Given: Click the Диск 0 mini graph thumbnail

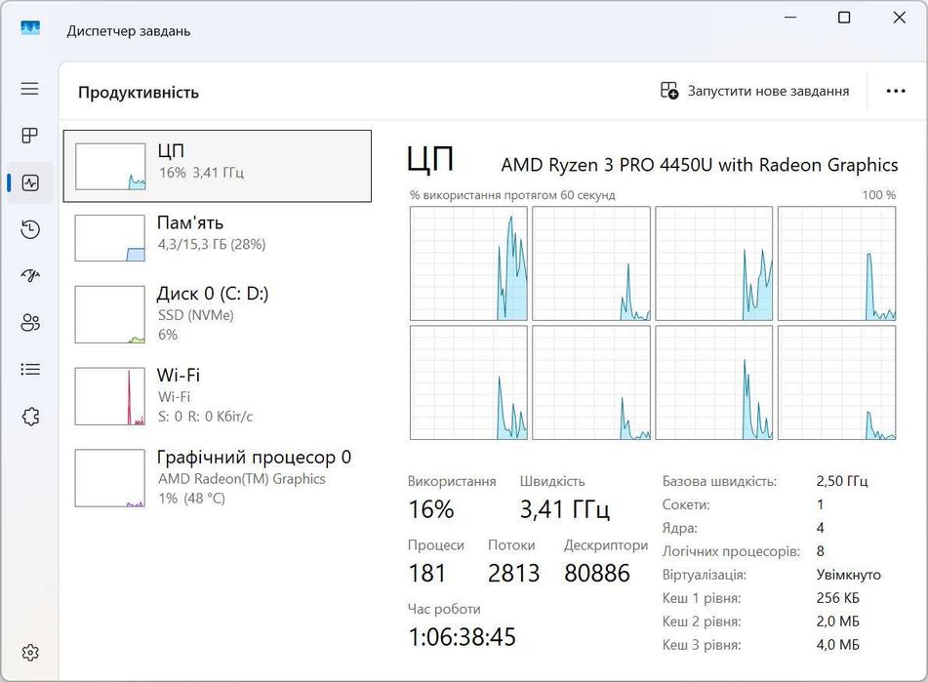Looking at the screenshot, I should point(110,314).
